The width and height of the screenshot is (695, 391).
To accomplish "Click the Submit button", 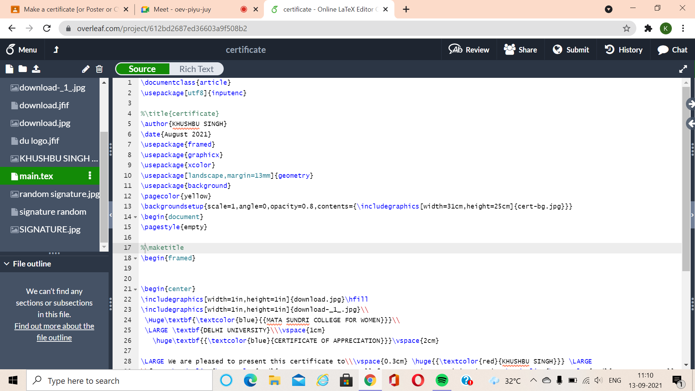I will 571,50.
